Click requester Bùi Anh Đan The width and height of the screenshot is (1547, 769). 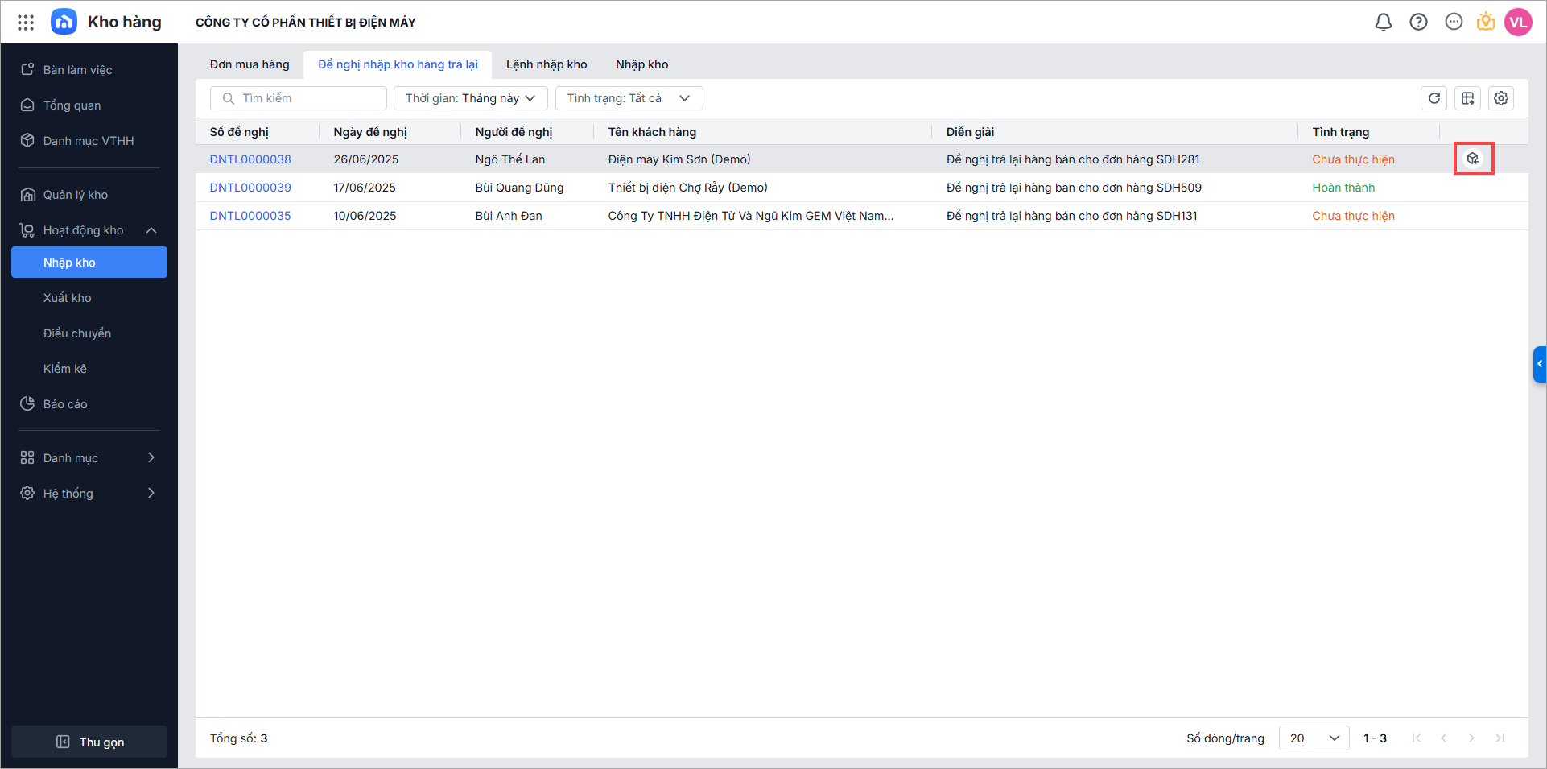[509, 216]
